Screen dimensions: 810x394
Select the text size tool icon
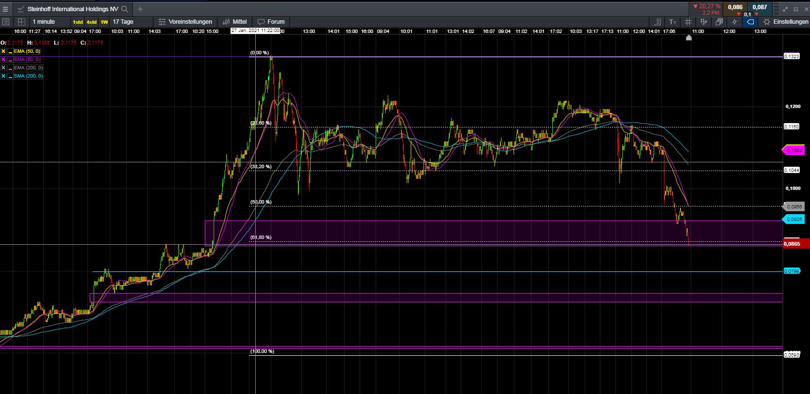(673, 22)
